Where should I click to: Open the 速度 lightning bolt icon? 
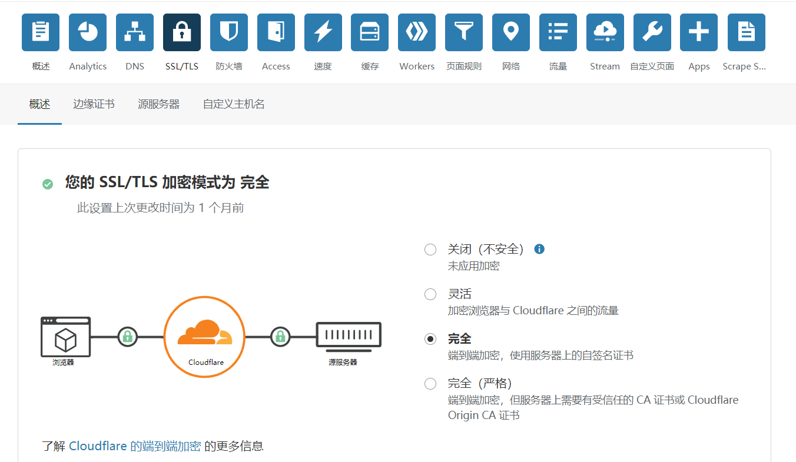pos(323,32)
